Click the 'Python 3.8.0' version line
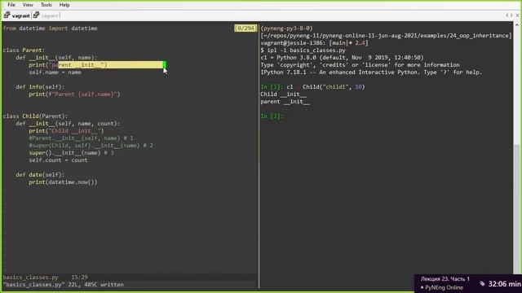Screen dimensions: 522x293 click(342, 58)
